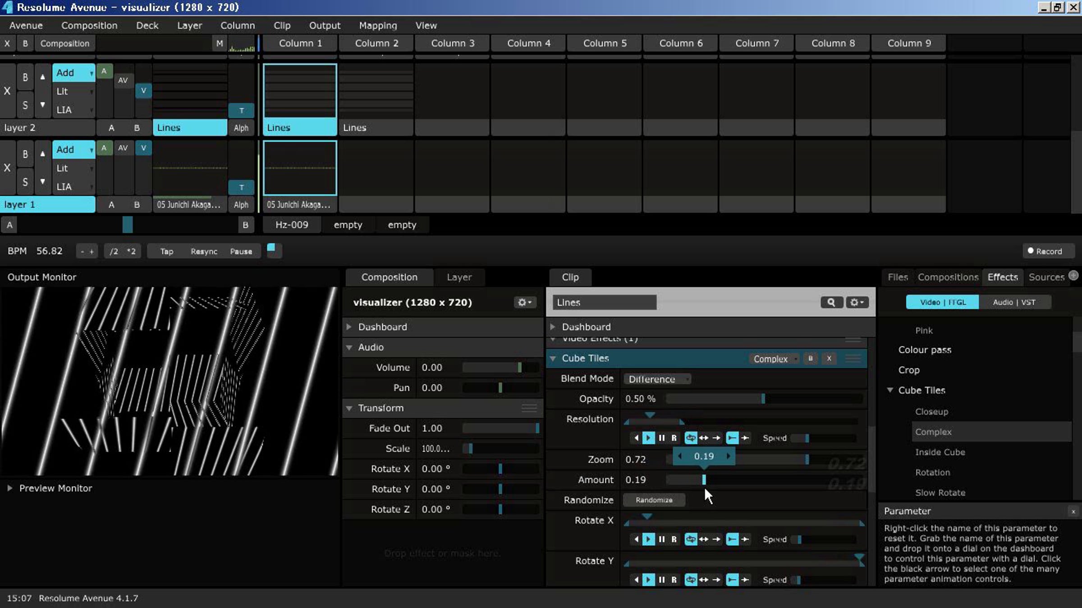1082x608 pixels.
Task: Open layer 2 Add blend mode dropdown
Action: pyautogui.click(x=73, y=73)
